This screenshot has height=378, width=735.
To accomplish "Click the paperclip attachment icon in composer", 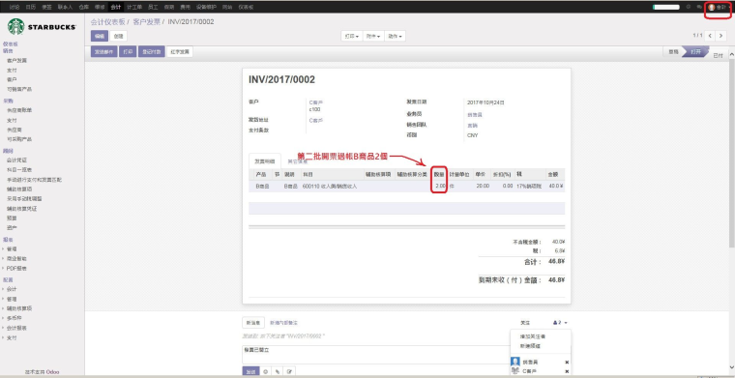I will [x=278, y=371].
